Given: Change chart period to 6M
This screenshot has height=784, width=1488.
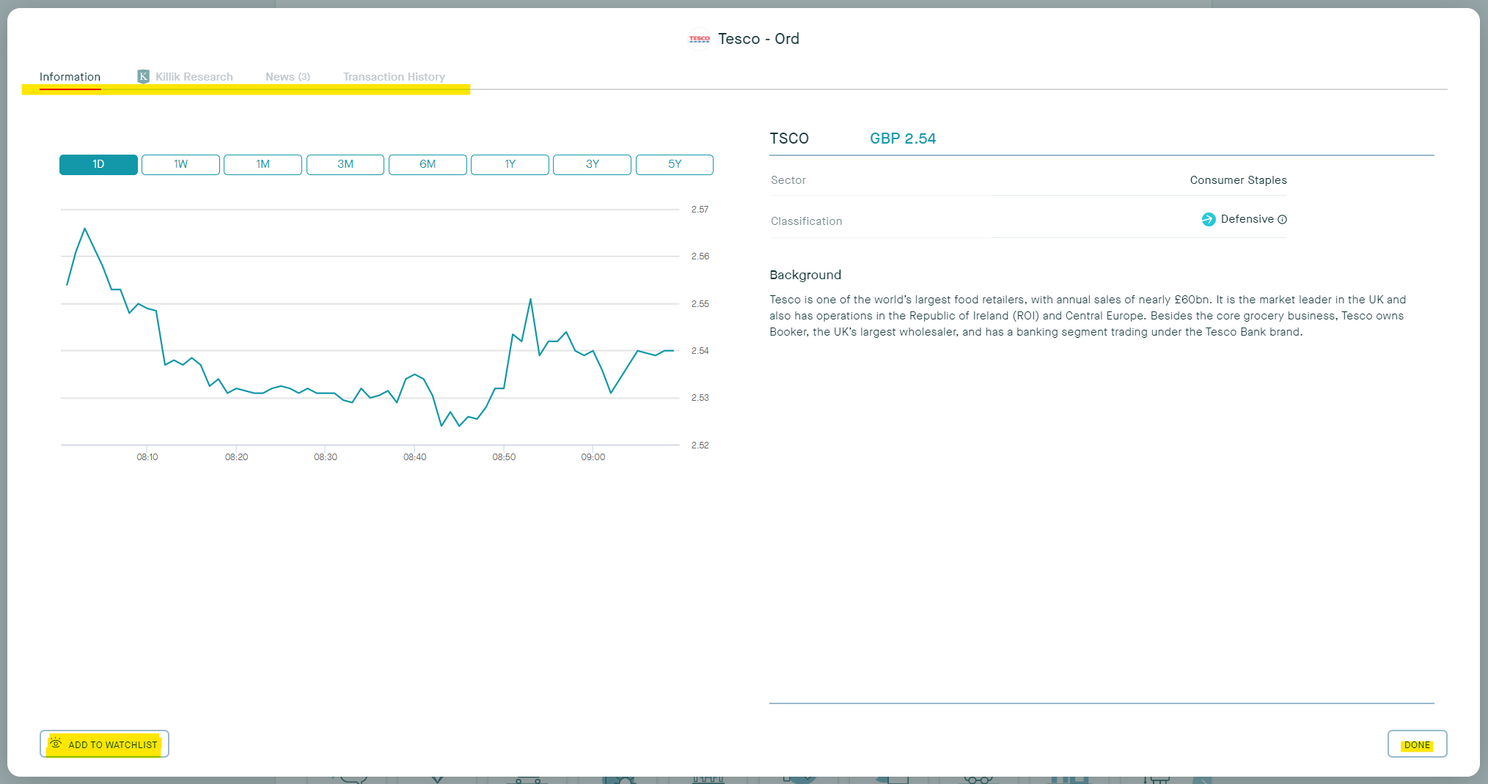Looking at the screenshot, I should (x=428, y=164).
